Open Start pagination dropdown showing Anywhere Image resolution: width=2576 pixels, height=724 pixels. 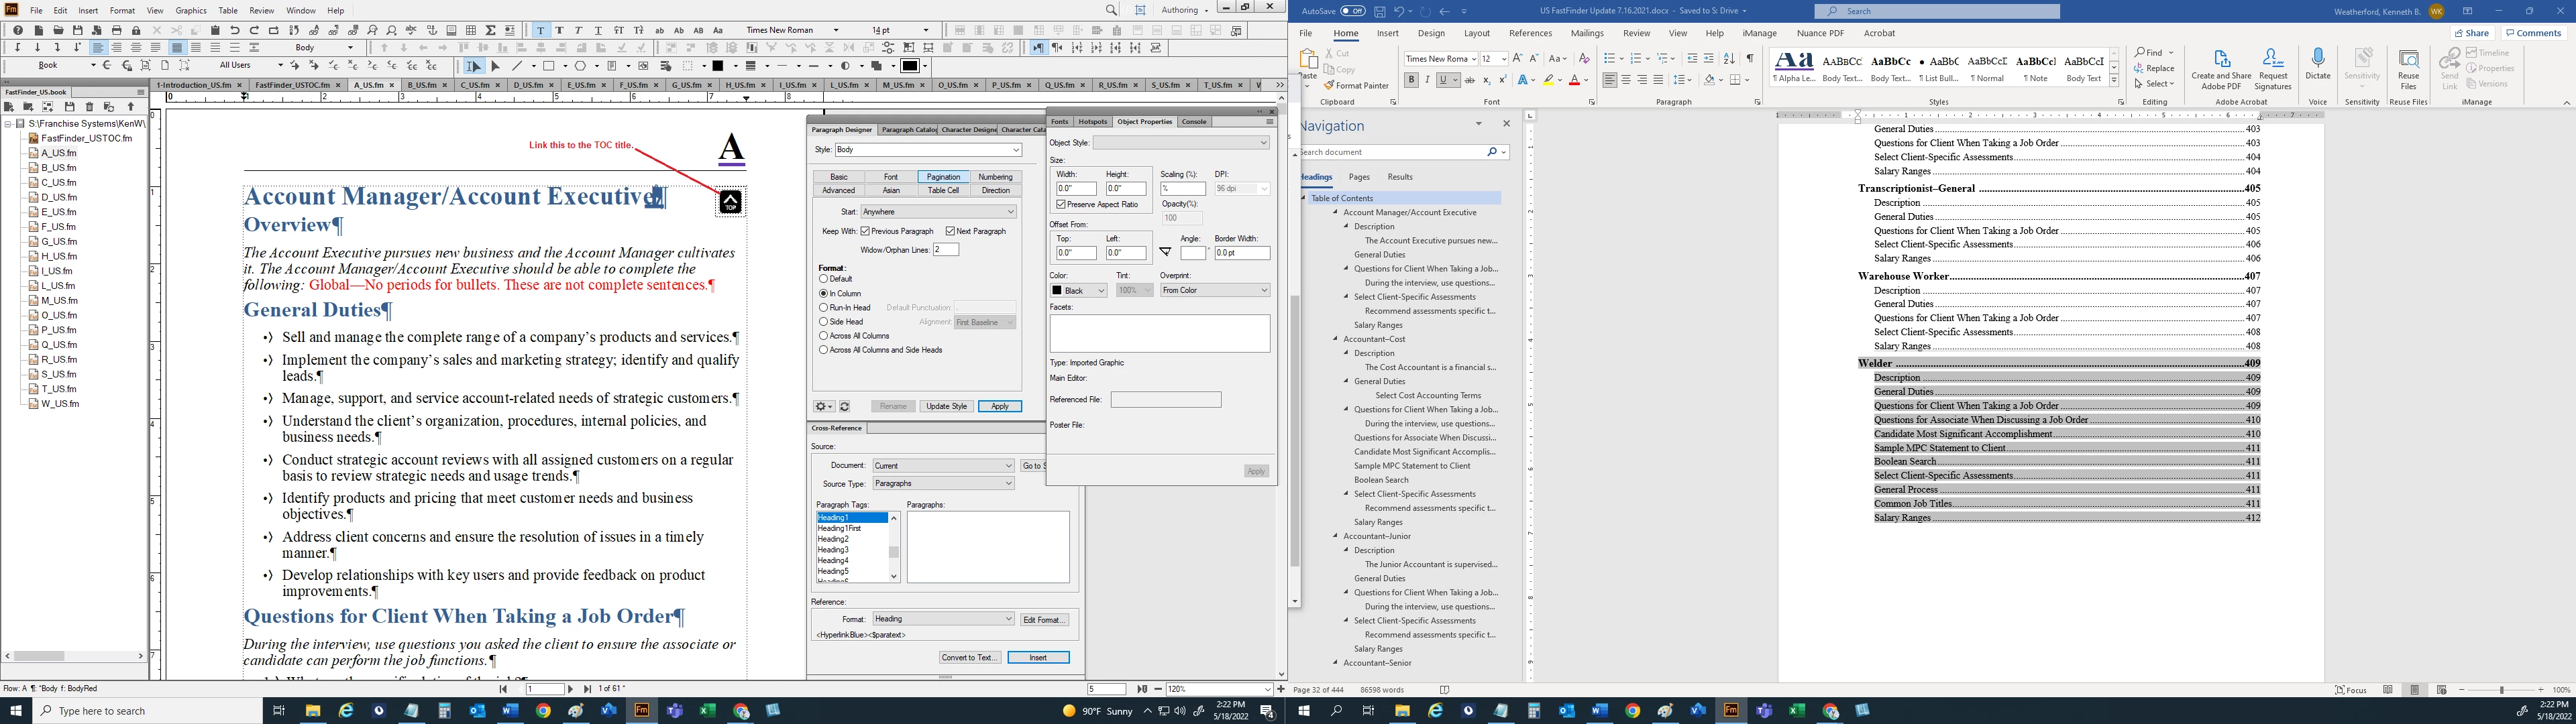(x=939, y=212)
